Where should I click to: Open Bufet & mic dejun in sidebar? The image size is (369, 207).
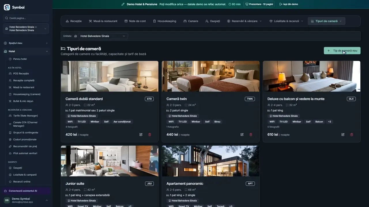coord(23,101)
